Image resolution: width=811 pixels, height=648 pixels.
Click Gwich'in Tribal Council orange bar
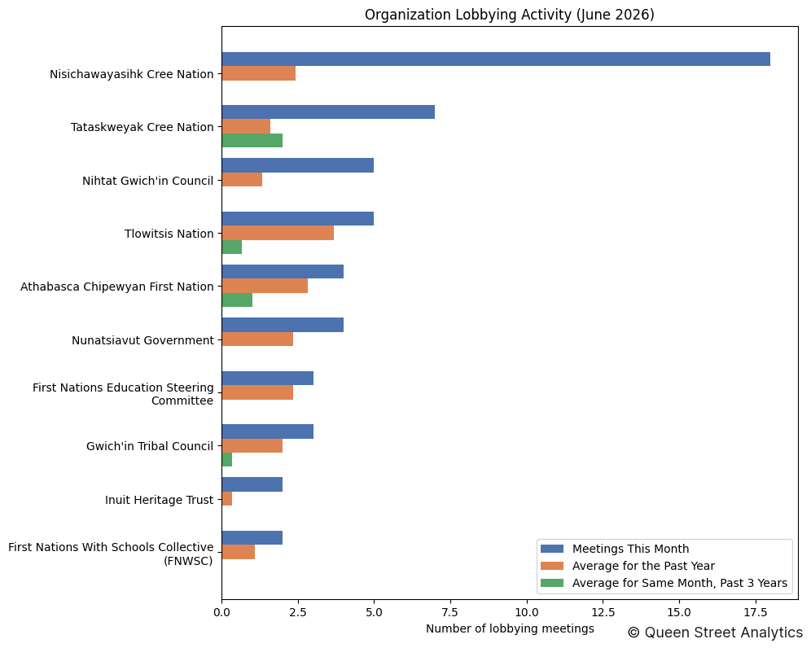252,445
